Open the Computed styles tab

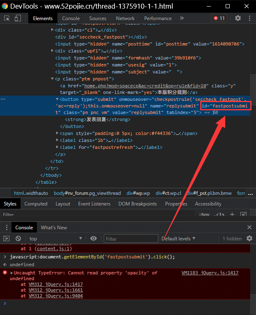click(36, 204)
